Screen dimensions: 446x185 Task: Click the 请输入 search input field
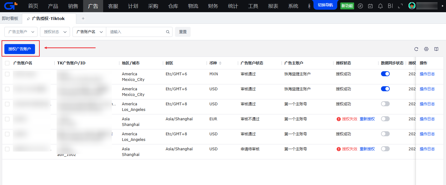136,32
